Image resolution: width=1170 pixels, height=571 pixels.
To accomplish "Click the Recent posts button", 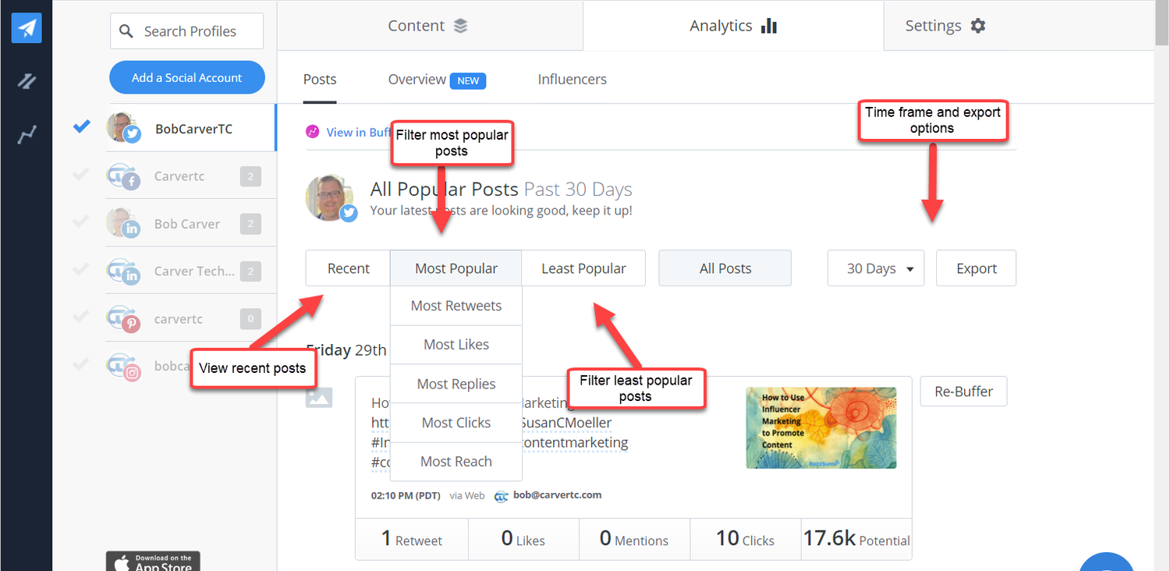I will pos(348,268).
